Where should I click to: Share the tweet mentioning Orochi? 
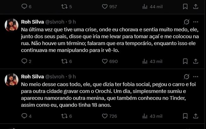point(196,116)
